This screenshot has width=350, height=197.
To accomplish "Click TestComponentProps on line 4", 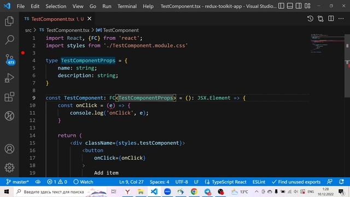I will 88,61.
